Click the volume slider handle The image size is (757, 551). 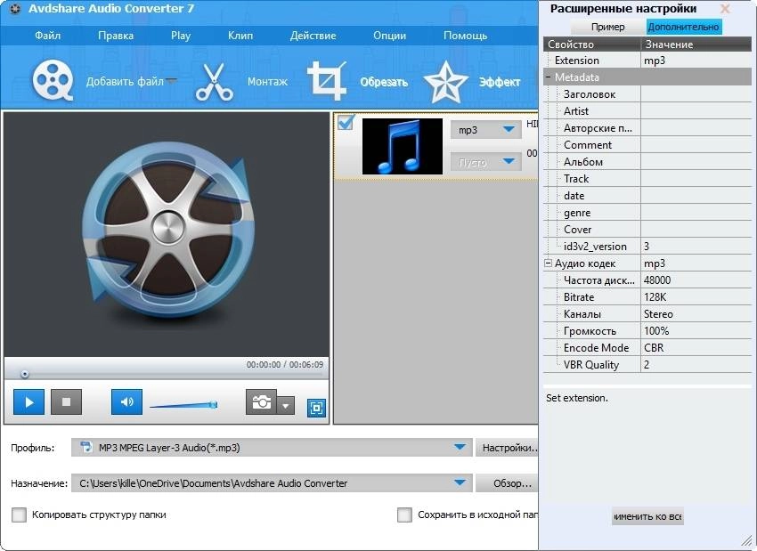tap(213, 404)
